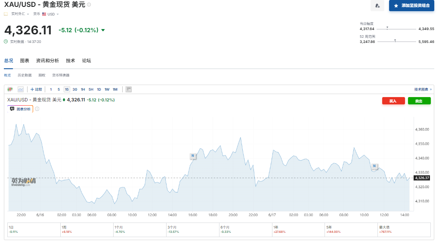
Task: Open the 历史数据 sub-tab
Action: 25,75
